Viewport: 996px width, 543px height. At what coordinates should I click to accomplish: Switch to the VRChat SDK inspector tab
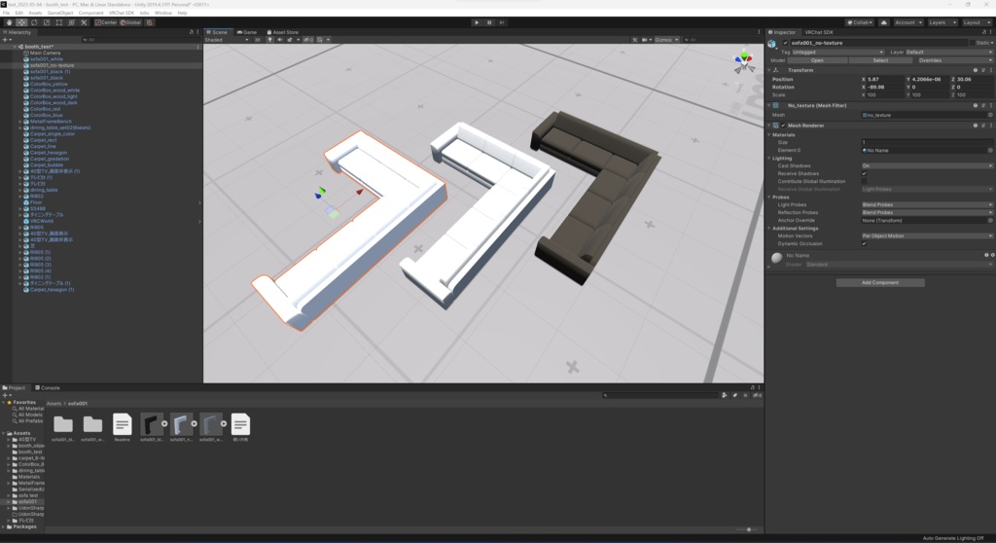819,32
